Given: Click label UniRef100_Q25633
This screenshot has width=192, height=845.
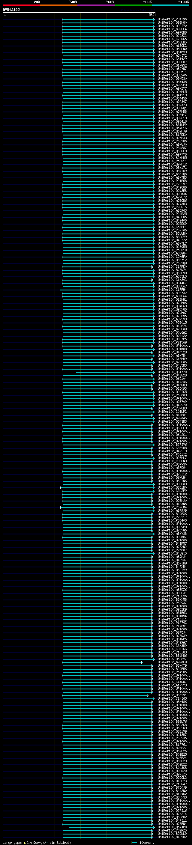Looking at the screenshot, I should pos(172,138).
